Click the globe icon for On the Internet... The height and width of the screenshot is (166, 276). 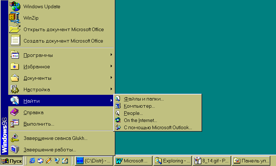(118, 120)
